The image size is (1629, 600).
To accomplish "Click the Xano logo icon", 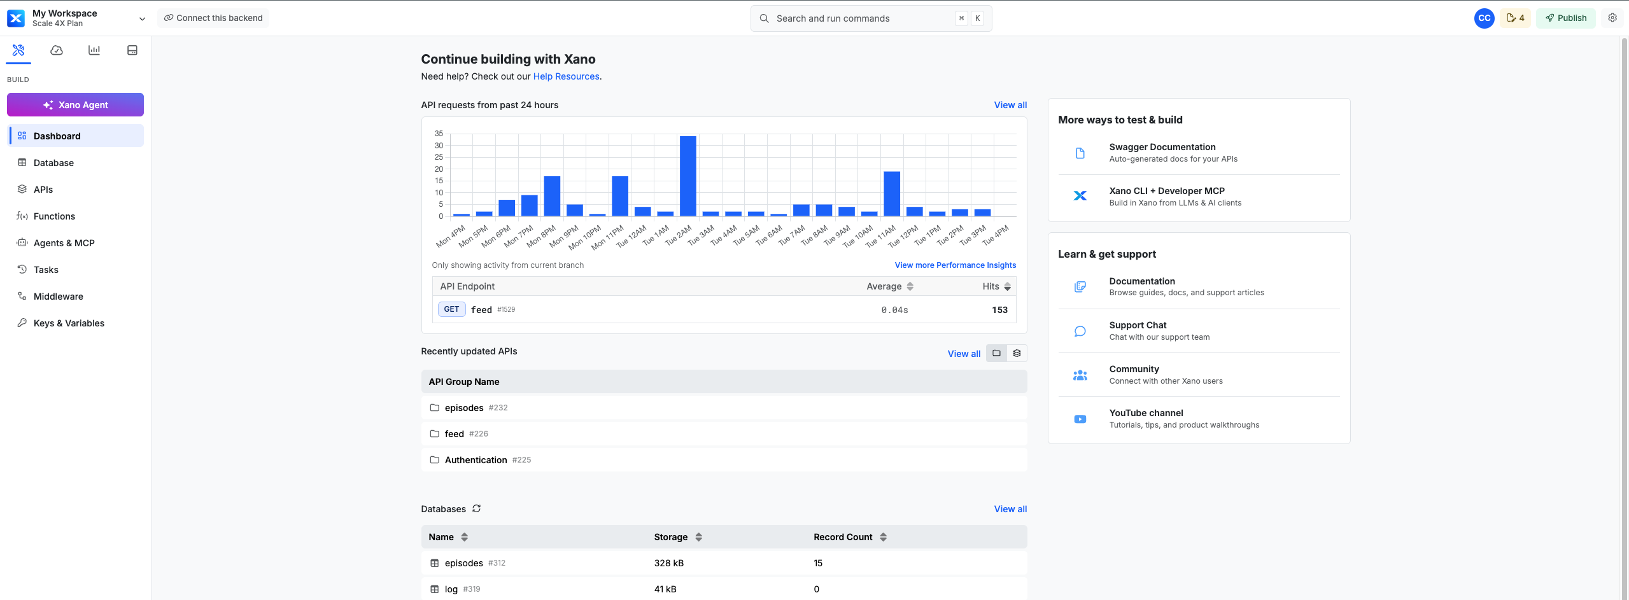I will click(16, 18).
